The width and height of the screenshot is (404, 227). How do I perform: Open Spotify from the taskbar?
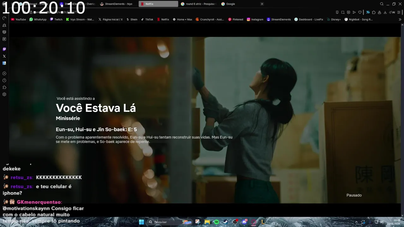(x=217, y=222)
